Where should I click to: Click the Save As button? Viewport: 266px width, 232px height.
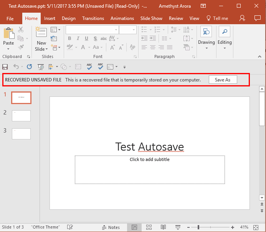pyautogui.click(x=223, y=80)
